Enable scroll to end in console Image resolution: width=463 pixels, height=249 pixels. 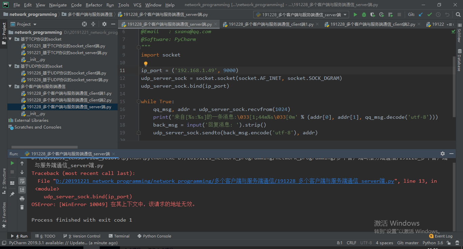point(22,190)
